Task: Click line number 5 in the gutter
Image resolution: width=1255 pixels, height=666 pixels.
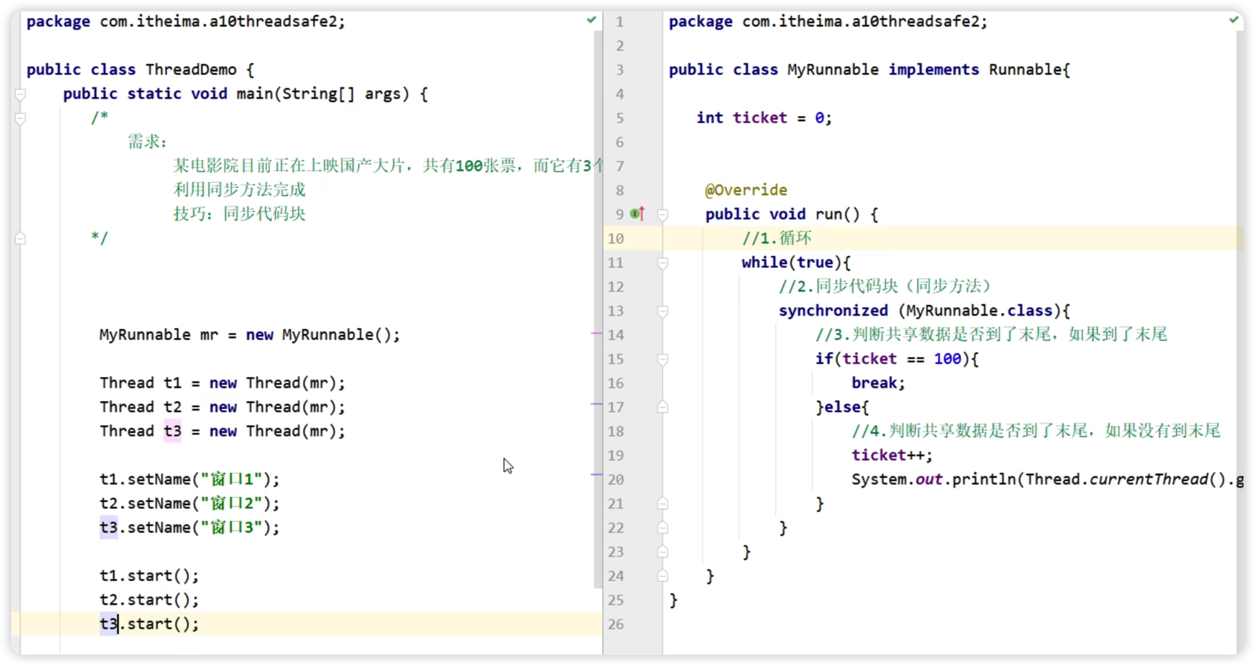Action: click(620, 118)
